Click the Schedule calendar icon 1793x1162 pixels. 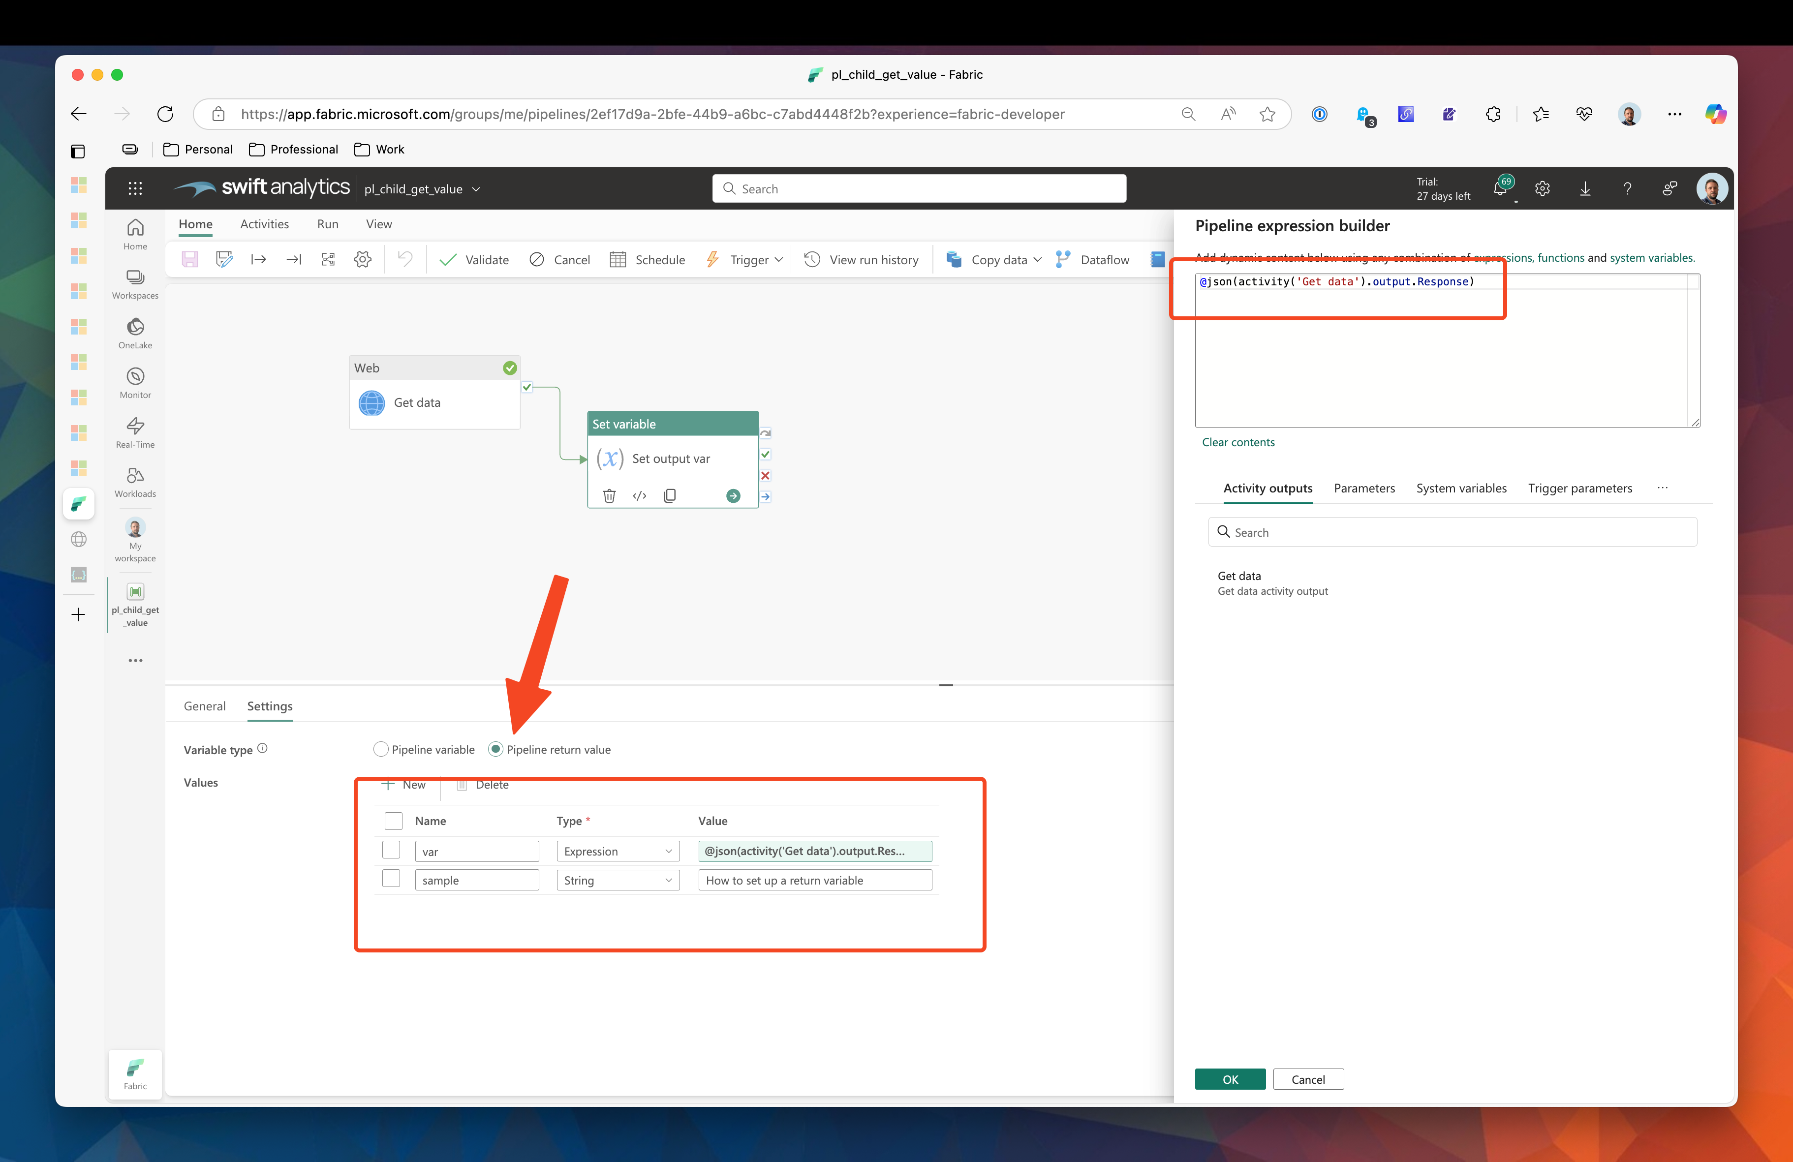point(618,260)
